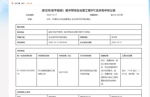The width and height of the screenshot is (150, 97).
Task: Select the bid opening time 2024-10-12 09:00:00
Action: (x=58, y=42)
